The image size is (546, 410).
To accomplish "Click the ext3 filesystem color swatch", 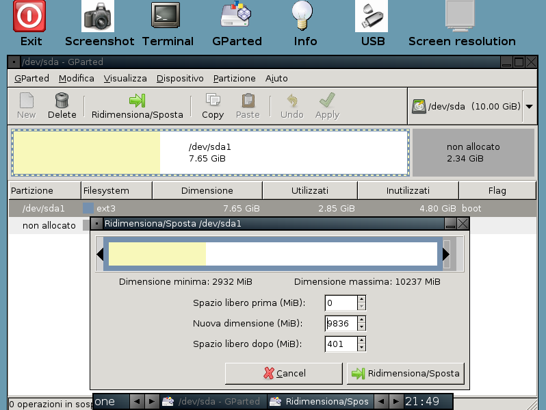I will 88,208.
